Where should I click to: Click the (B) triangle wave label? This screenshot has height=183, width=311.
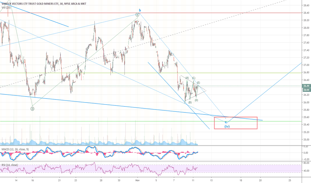(190, 102)
